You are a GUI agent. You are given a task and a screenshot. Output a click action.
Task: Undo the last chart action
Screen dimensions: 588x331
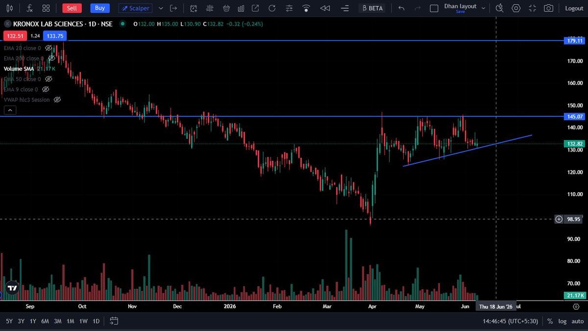tap(401, 8)
